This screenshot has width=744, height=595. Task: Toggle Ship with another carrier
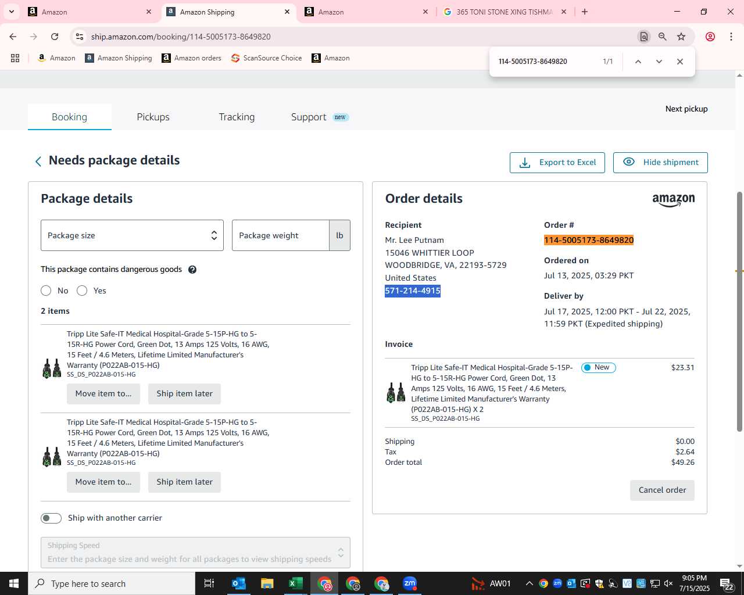(51, 518)
